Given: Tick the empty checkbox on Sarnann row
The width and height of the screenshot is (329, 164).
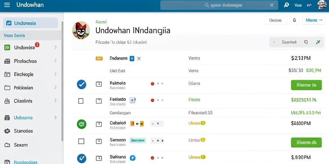Looking at the screenshot, I should [x=81, y=141].
